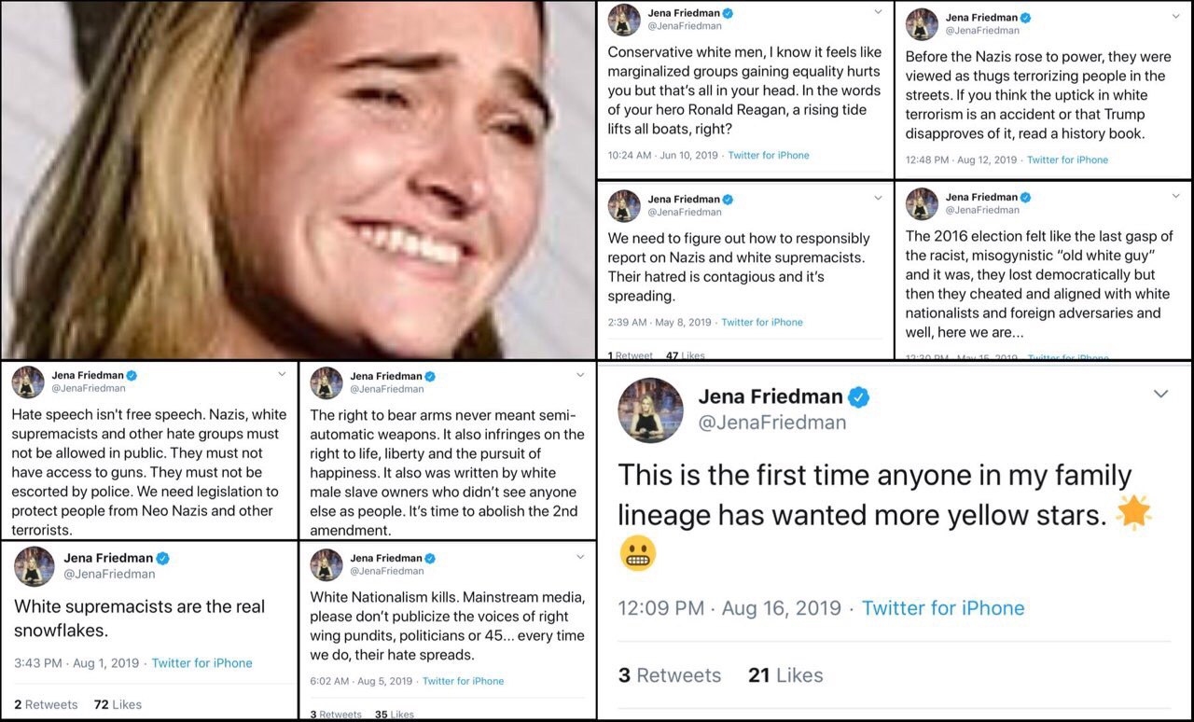This screenshot has height=722, width=1194.
Task: Click avatar on 'Conservative white men' tweet
Action: tap(624, 20)
